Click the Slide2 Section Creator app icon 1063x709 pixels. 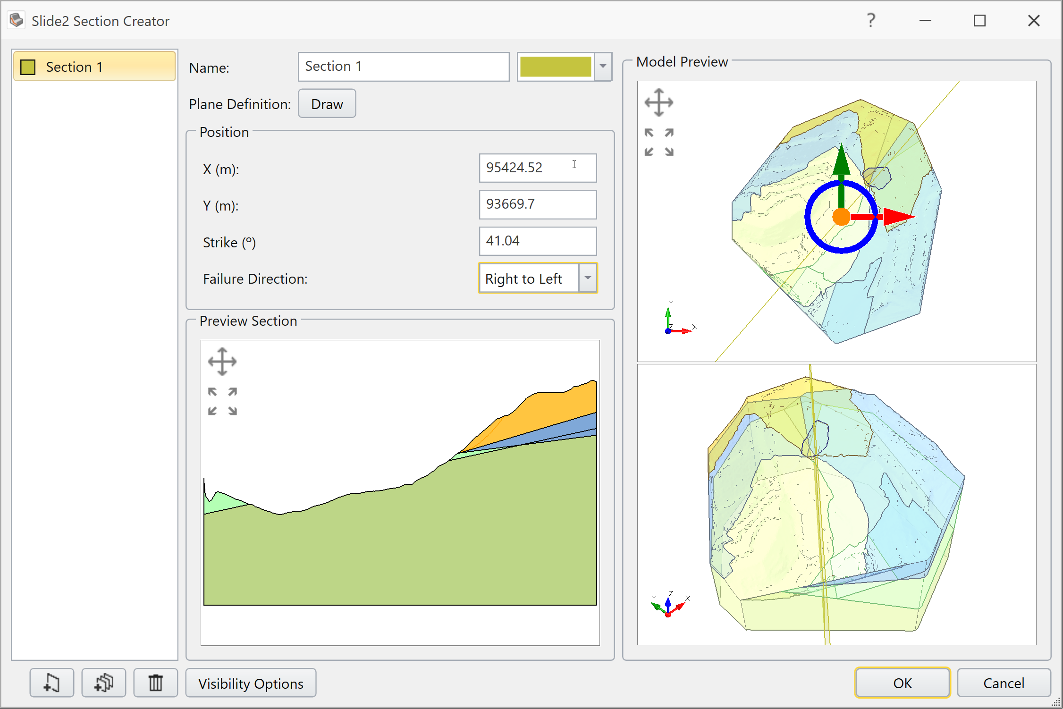[17, 20]
